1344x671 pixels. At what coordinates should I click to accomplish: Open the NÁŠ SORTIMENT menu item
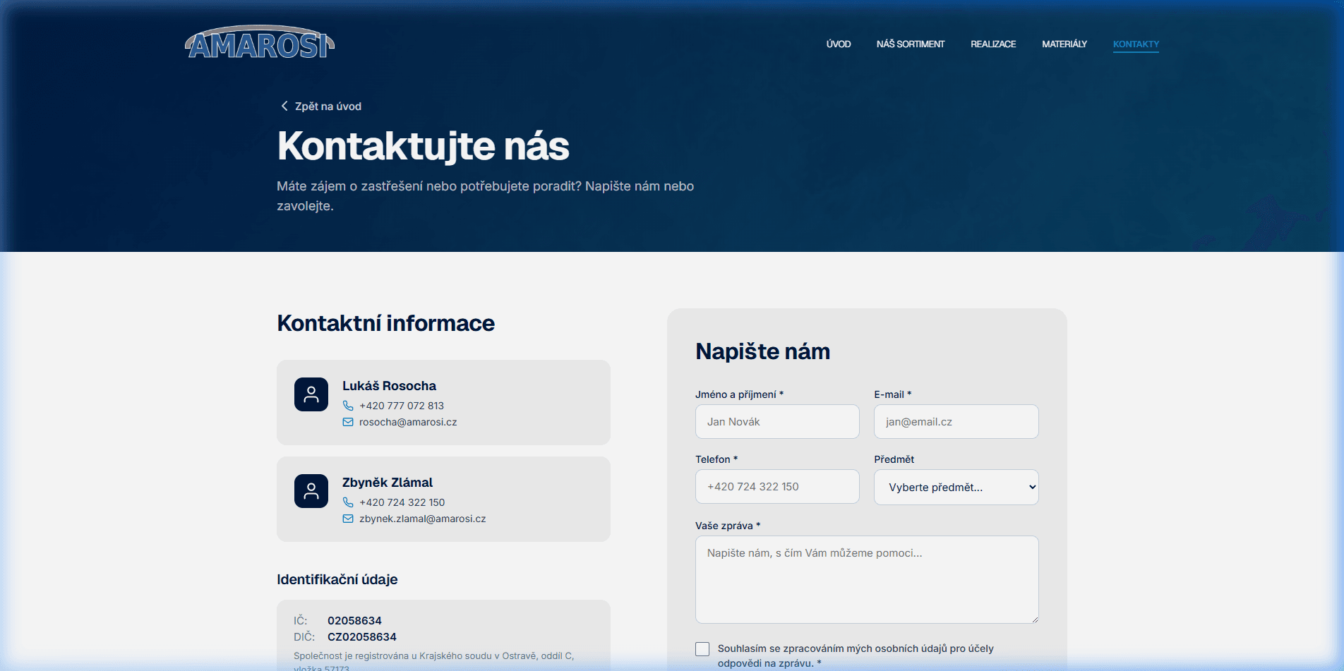click(x=911, y=44)
